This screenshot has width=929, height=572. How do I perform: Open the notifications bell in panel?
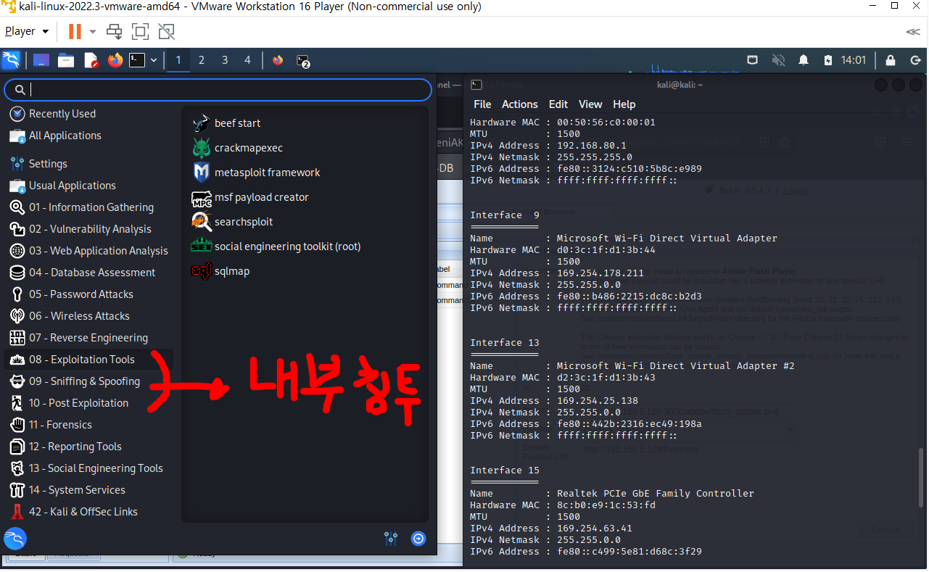coord(804,60)
